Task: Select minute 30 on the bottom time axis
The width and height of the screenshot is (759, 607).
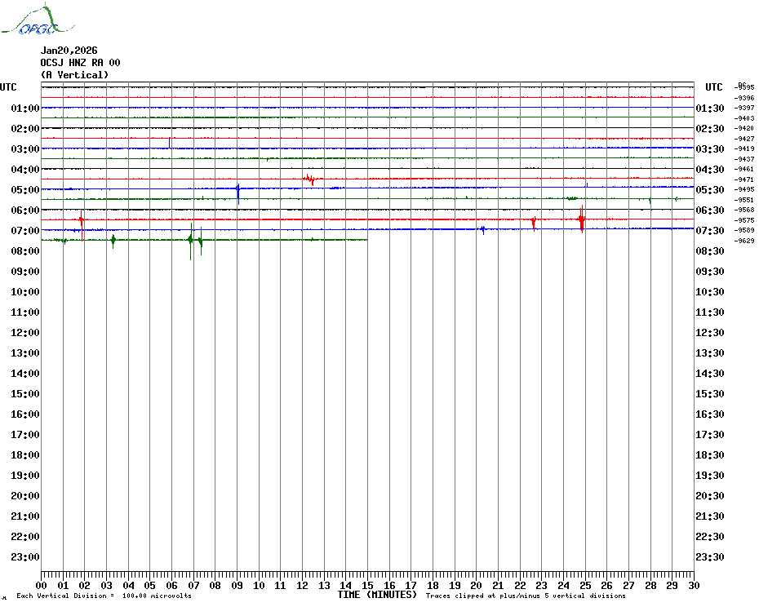Action: click(x=693, y=585)
